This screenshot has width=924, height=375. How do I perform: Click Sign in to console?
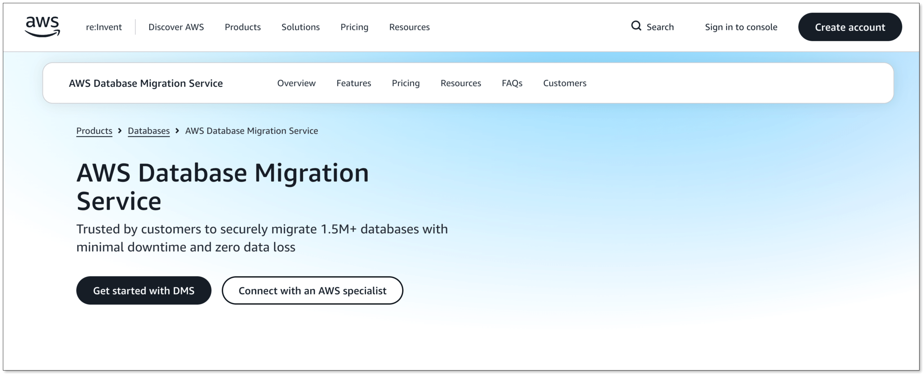[741, 27]
